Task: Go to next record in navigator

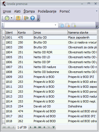Action: 31,127
